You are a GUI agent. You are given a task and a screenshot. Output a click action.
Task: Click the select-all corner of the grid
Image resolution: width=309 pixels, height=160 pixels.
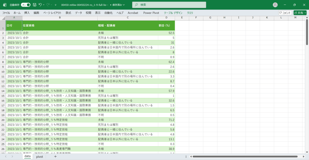coord(3,18)
